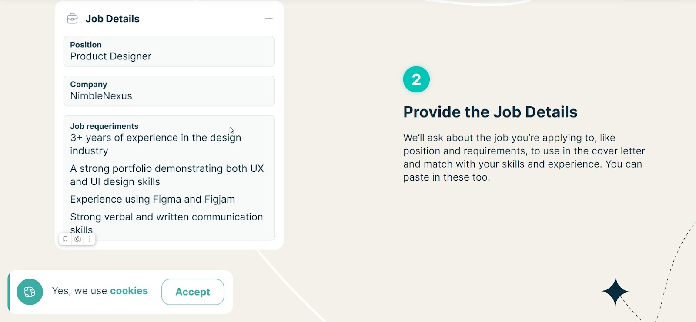Image resolution: width=696 pixels, height=322 pixels.
Task: Click the Figma and Figjam requirement line
Action: 153,199
